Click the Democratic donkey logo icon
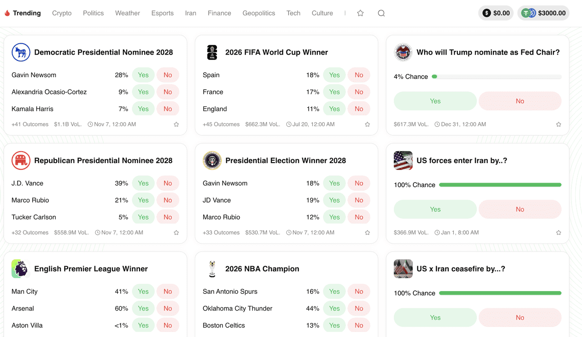 point(21,52)
